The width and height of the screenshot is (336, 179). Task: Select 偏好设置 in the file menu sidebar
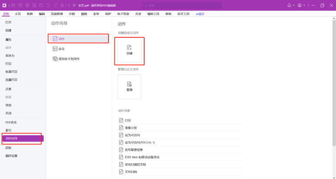pyautogui.click(x=11, y=156)
